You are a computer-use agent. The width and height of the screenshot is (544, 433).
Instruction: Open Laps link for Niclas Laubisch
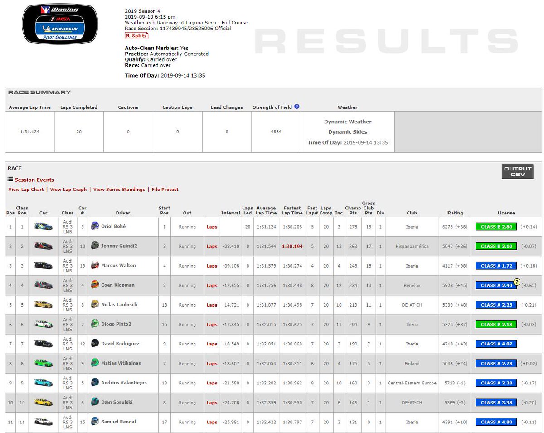212,305
